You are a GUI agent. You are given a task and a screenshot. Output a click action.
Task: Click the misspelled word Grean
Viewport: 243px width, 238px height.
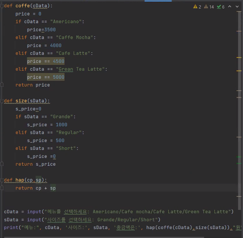click(x=66, y=69)
